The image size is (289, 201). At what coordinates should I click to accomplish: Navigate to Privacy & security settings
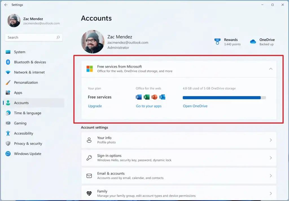28,144
